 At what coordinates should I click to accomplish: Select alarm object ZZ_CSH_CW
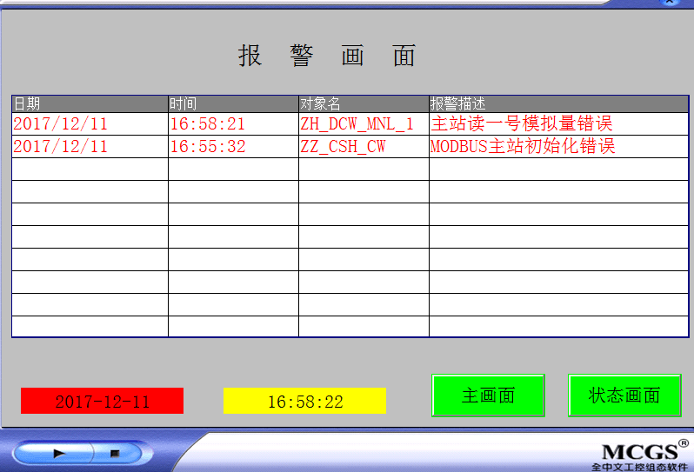(x=344, y=147)
